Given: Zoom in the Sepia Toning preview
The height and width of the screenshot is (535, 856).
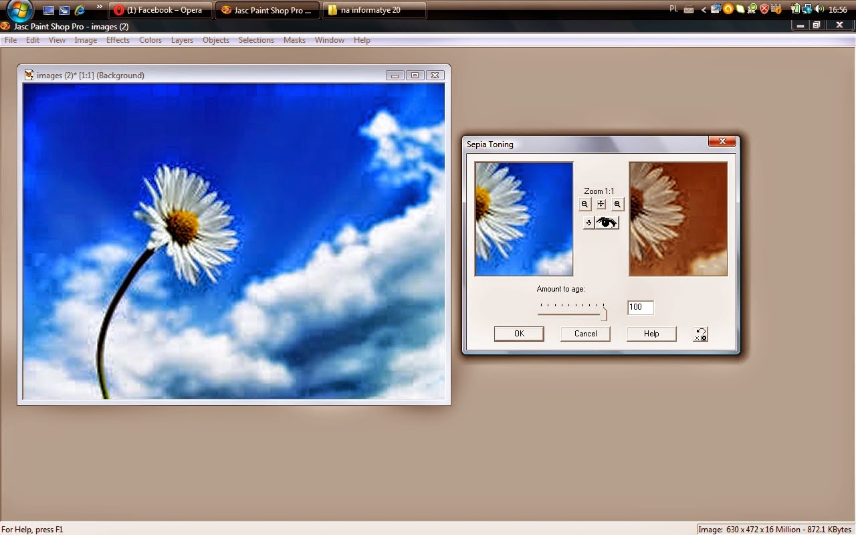Looking at the screenshot, I should (x=617, y=205).
